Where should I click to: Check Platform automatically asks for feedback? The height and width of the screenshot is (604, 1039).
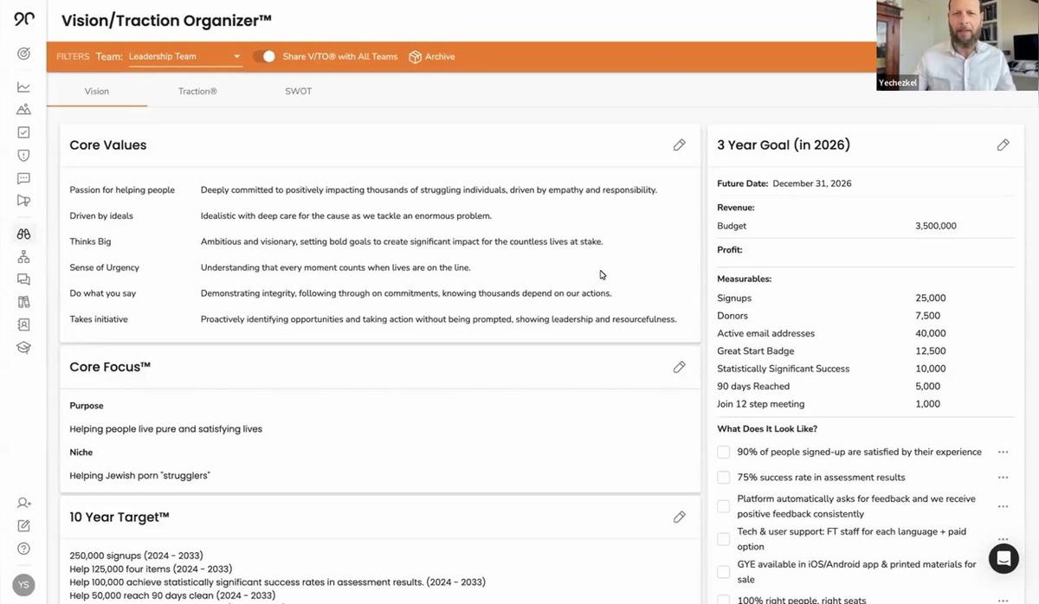pyautogui.click(x=724, y=506)
